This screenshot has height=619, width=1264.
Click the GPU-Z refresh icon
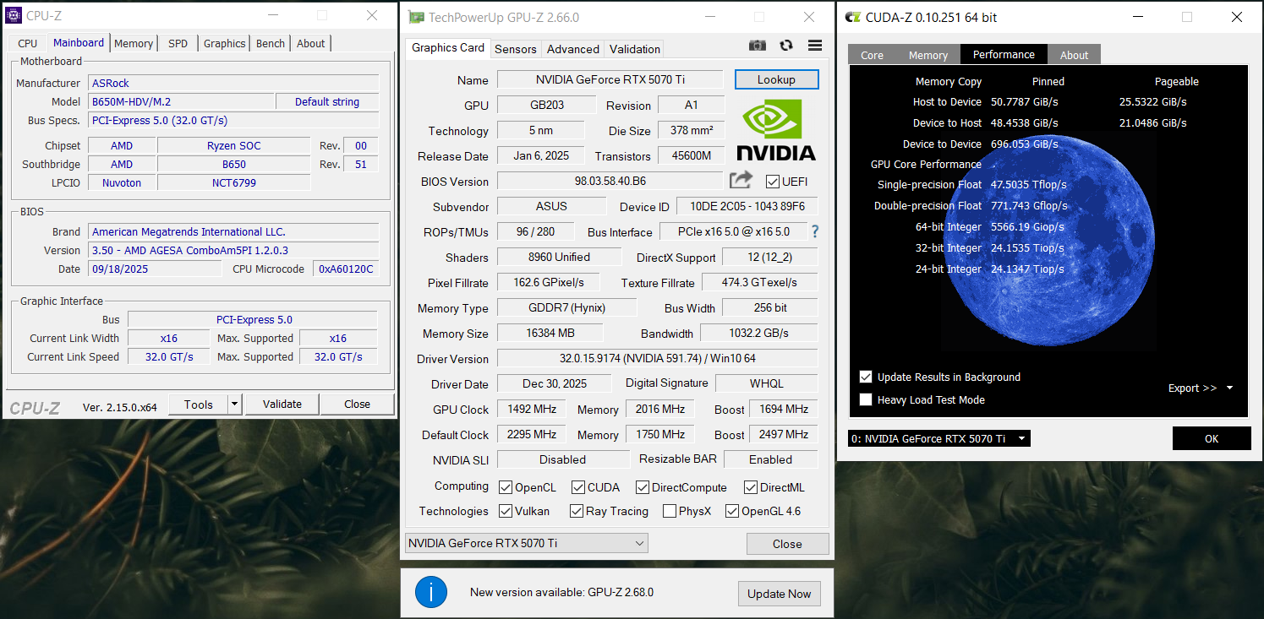point(786,46)
